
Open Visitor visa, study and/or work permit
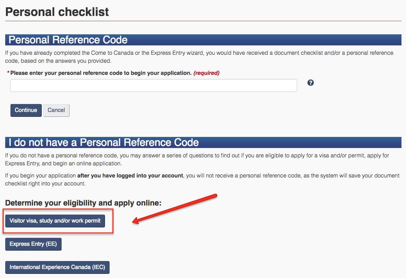(x=55, y=221)
